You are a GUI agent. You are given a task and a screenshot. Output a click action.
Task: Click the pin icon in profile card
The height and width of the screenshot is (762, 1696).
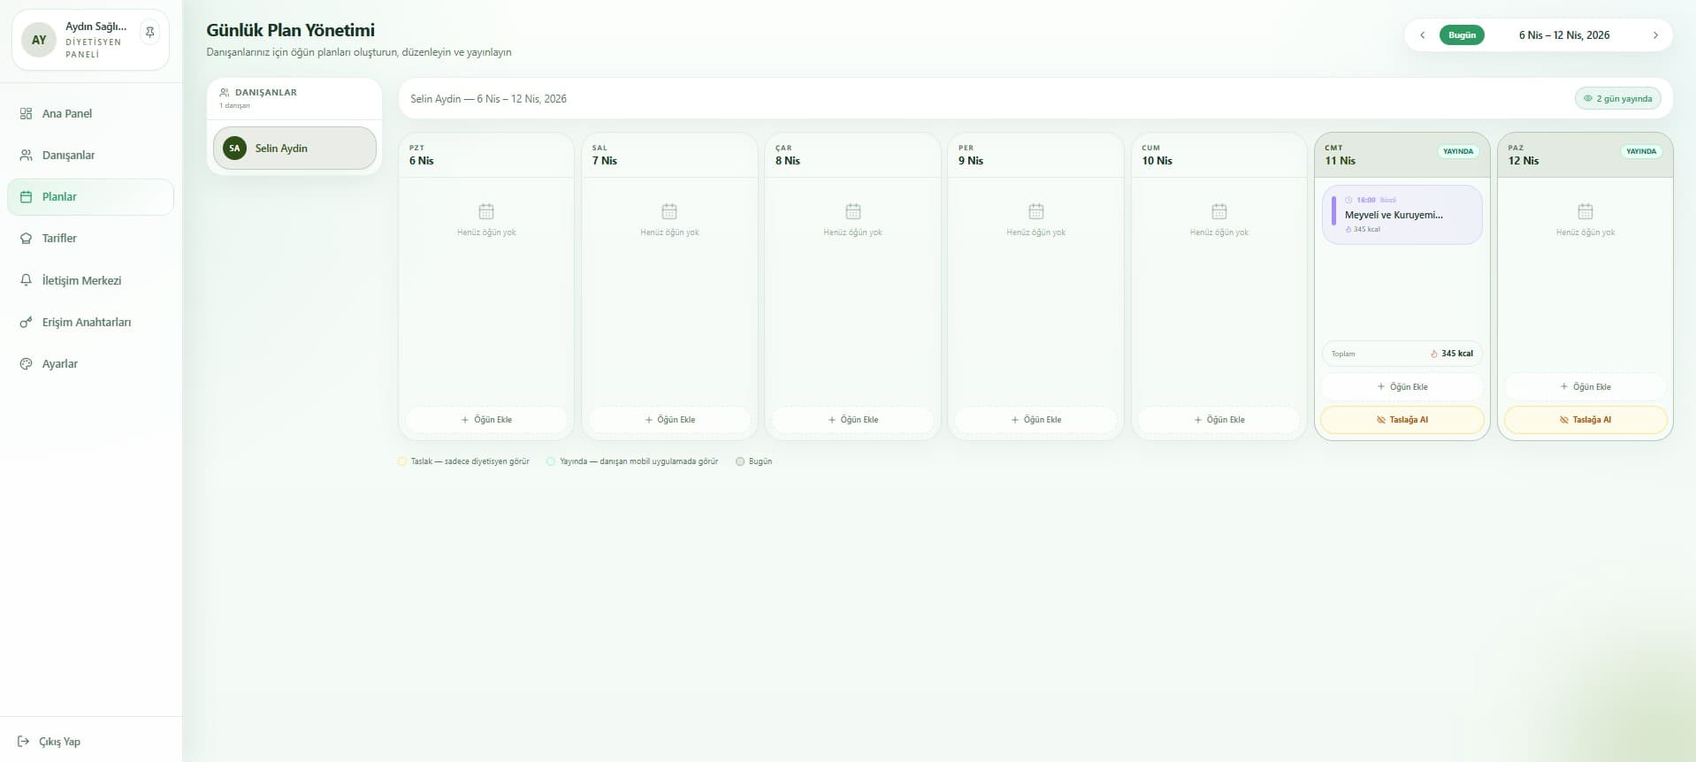click(x=150, y=33)
